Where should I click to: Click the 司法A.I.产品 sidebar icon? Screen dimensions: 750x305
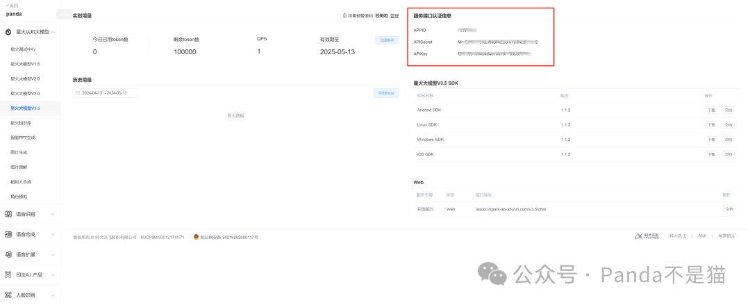(8, 274)
